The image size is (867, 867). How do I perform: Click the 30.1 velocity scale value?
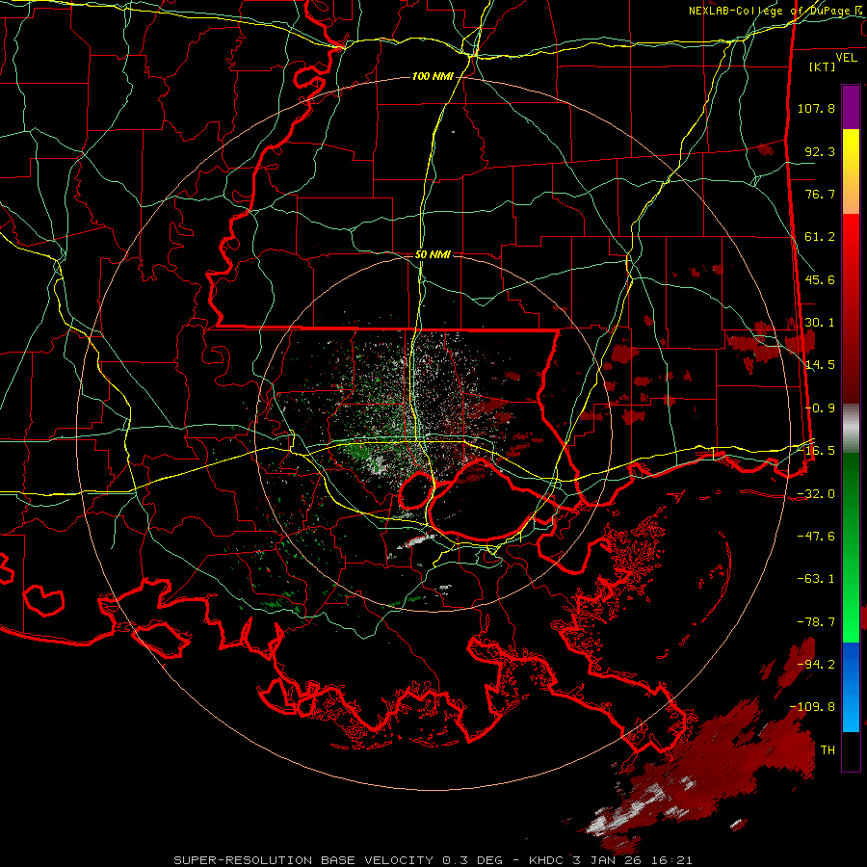pos(820,323)
